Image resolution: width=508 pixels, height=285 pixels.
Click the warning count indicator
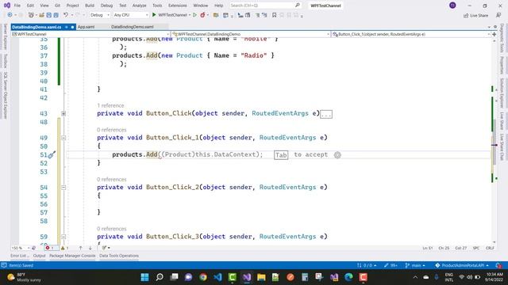pos(64,248)
